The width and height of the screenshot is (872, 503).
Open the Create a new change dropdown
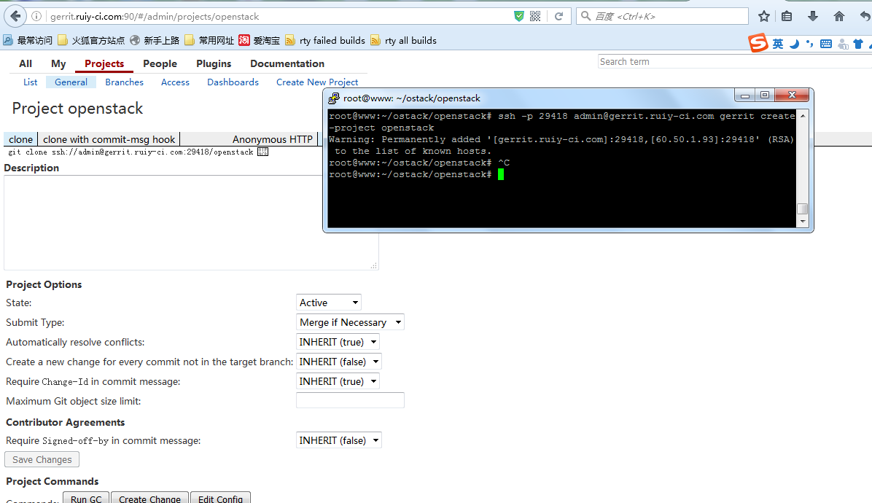339,362
